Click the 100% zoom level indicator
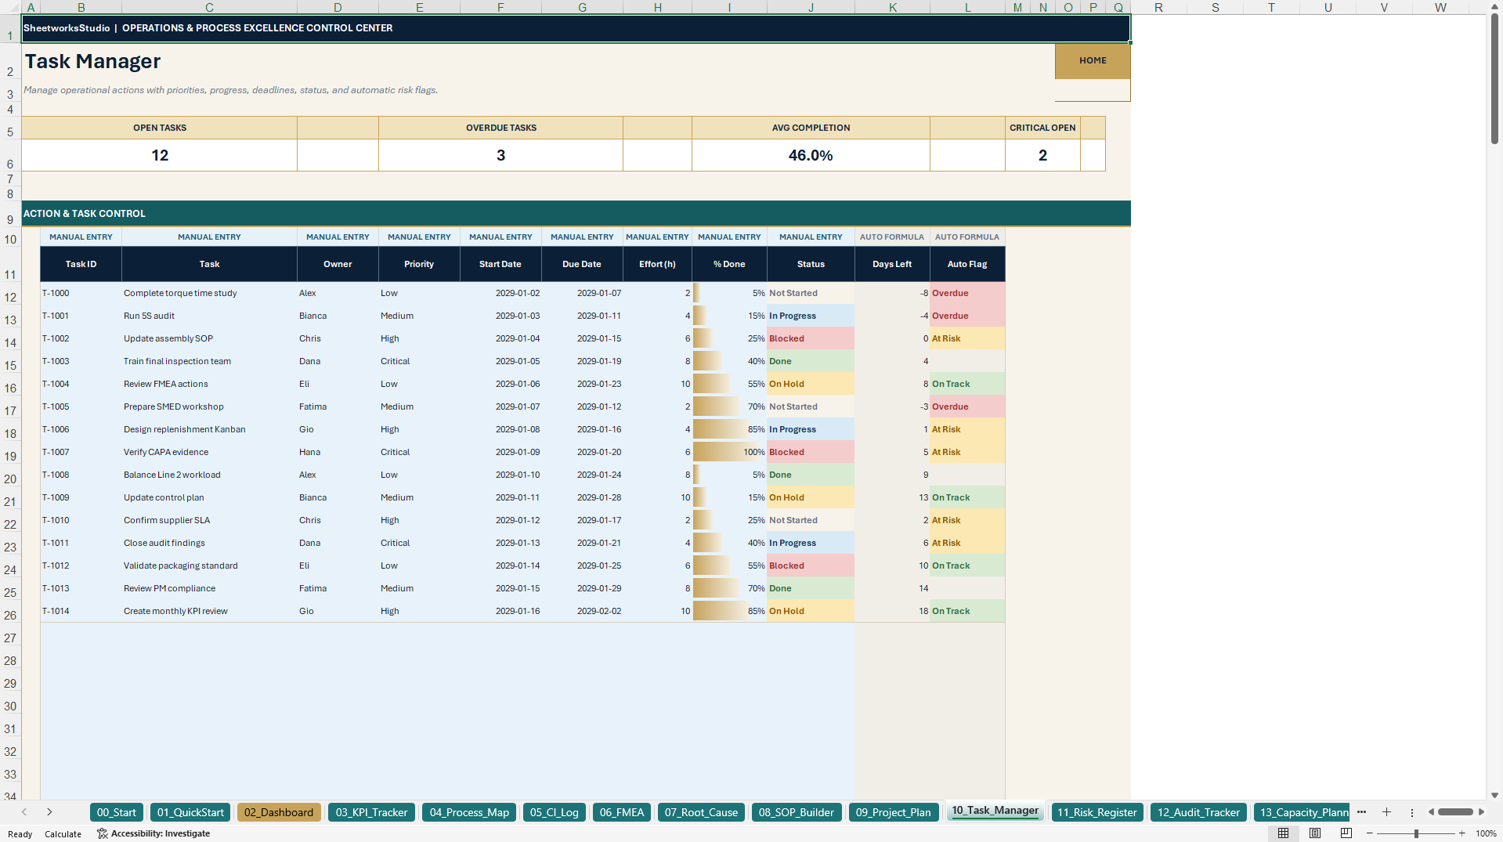This screenshot has width=1503, height=842. pos(1486,833)
